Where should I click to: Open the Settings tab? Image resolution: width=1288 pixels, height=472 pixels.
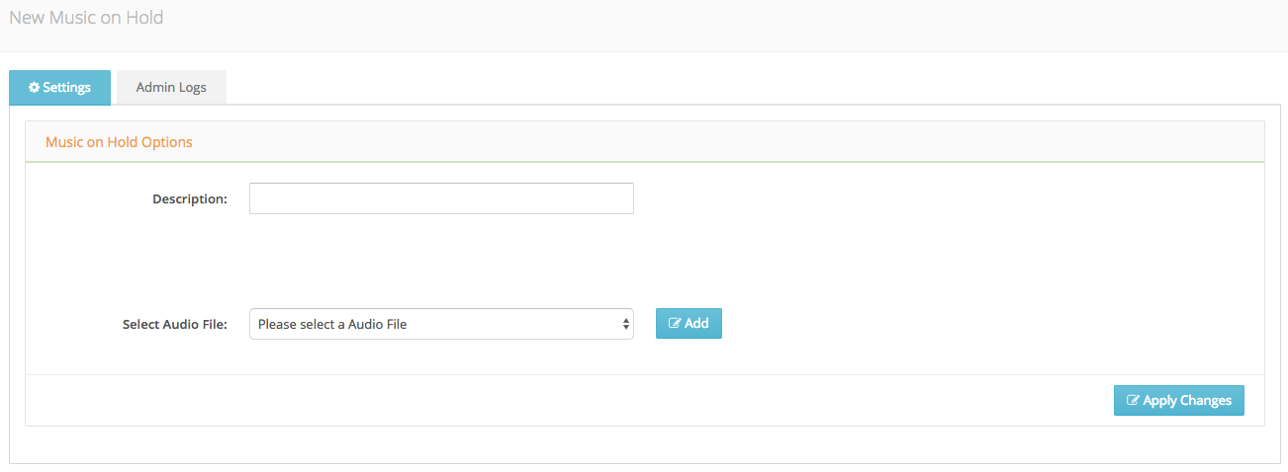59,87
